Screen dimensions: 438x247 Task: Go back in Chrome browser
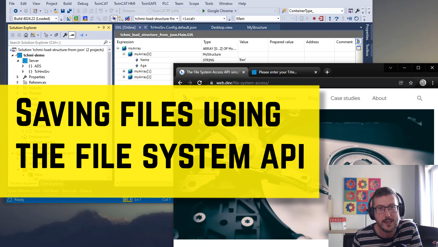180,83
